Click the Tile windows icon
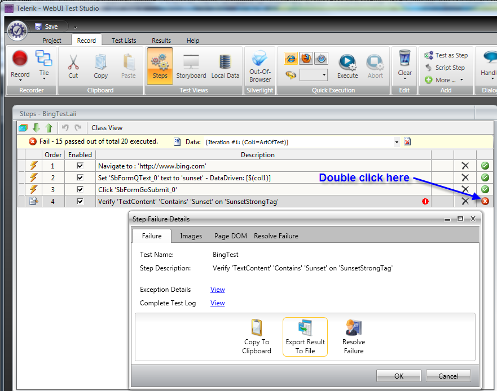 tap(44, 58)
